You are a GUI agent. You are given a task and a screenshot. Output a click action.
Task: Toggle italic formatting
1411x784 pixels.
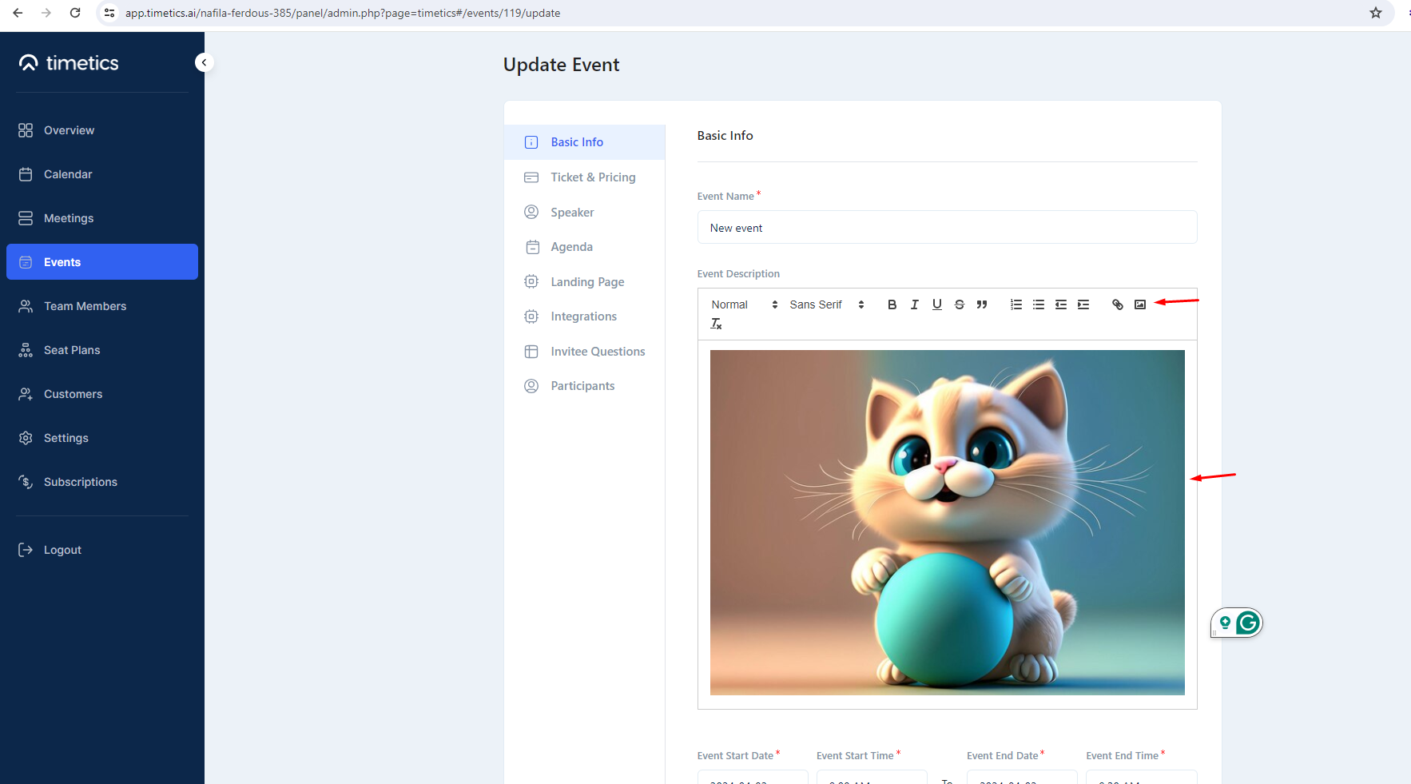[914, 304]
